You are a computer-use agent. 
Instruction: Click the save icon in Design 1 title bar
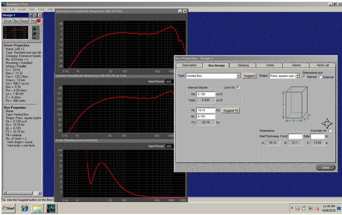pyautogui.click(x=30, y=15)
